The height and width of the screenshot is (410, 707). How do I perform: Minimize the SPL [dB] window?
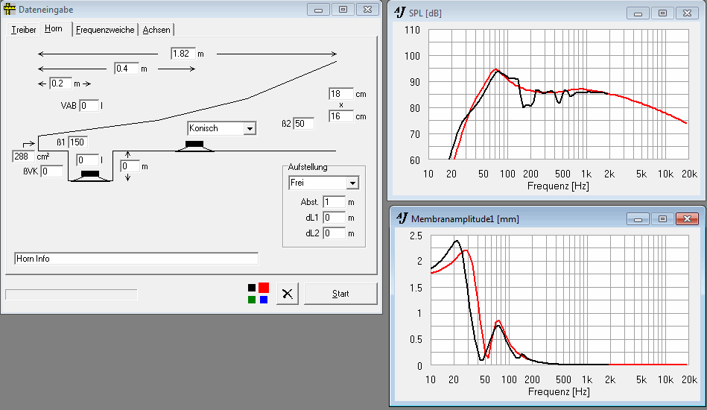click(x=638, y=13)
